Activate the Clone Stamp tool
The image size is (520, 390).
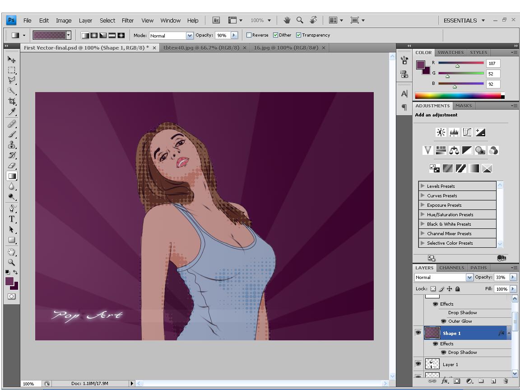[12, 145]
